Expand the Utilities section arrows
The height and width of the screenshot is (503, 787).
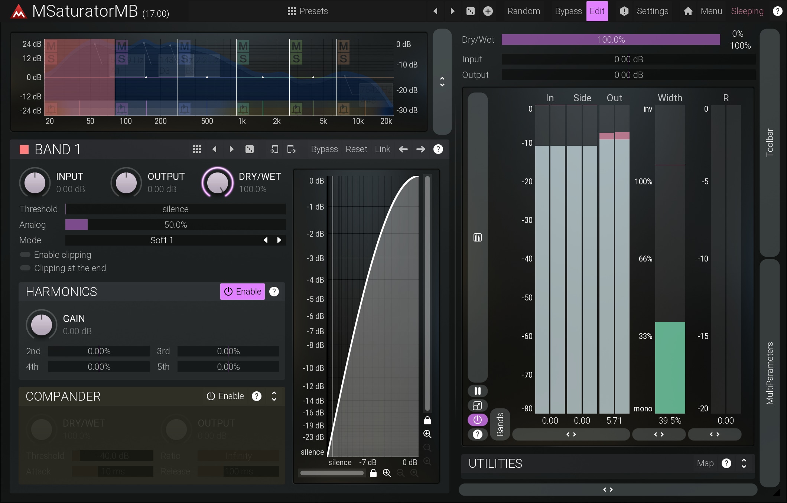[744, 463]
